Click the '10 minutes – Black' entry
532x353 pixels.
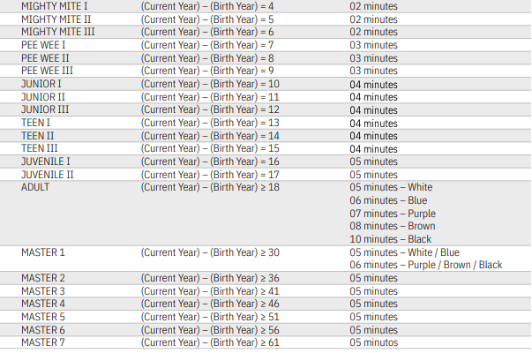coord(391,239)
